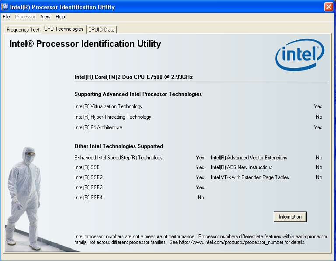Image resolution: width=336 pixels, height=261 pixels.
Task: Click Enhanced Intel SpeedStep(R) Technology label
Action: click(118, 158)
